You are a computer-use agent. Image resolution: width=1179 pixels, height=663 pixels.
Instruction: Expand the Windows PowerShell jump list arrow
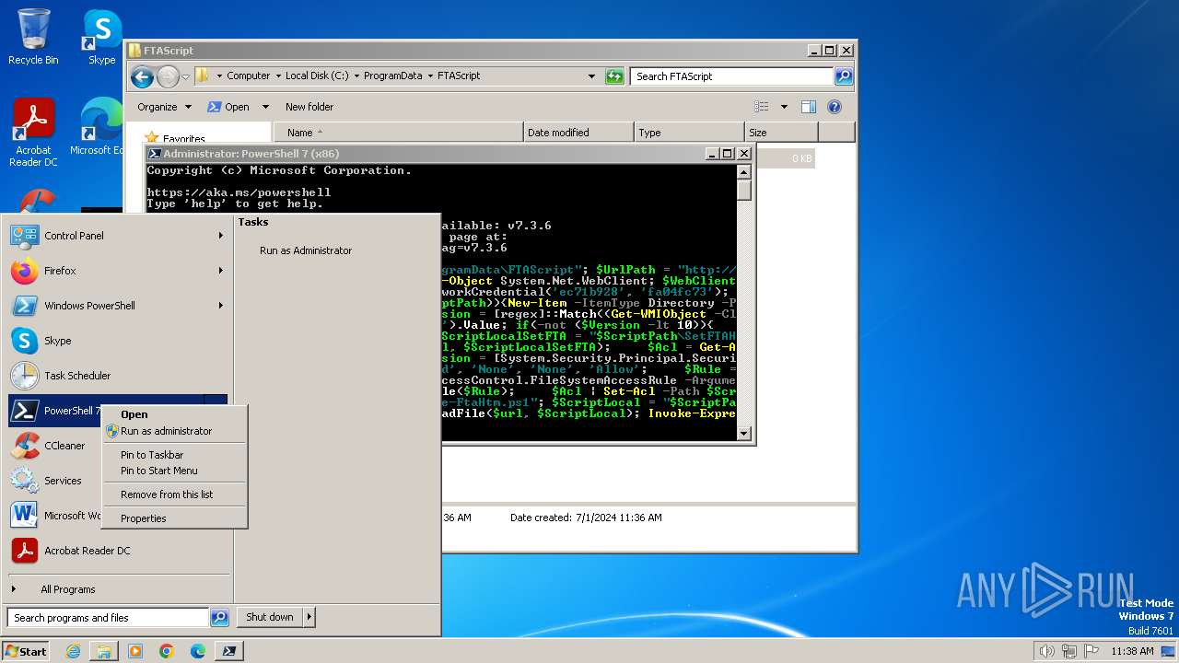[x=221, y=306]
